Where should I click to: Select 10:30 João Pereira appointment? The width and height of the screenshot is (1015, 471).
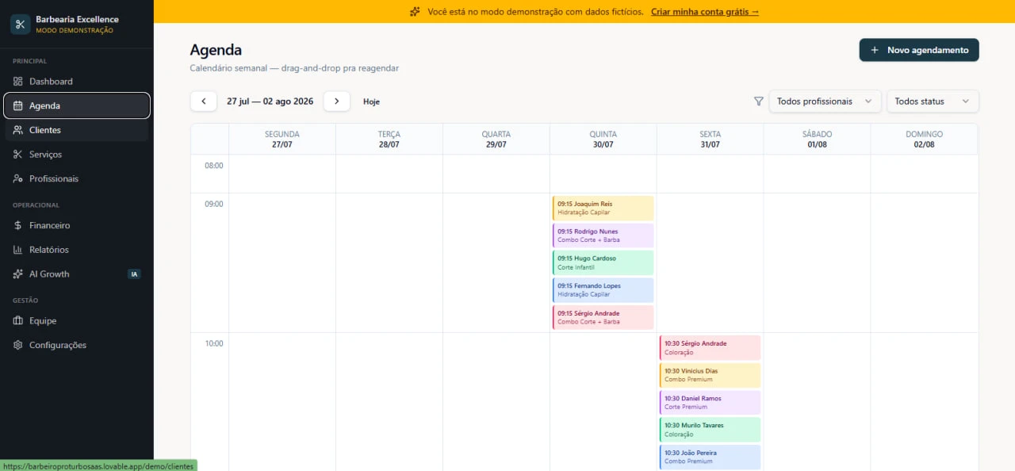tap(710, 457)
